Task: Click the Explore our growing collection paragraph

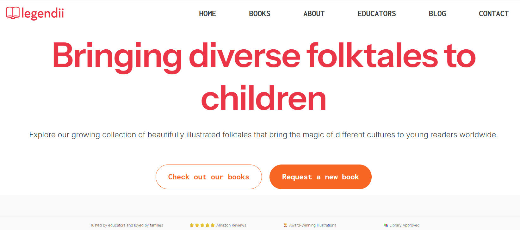Action: (x=263, y=135)
